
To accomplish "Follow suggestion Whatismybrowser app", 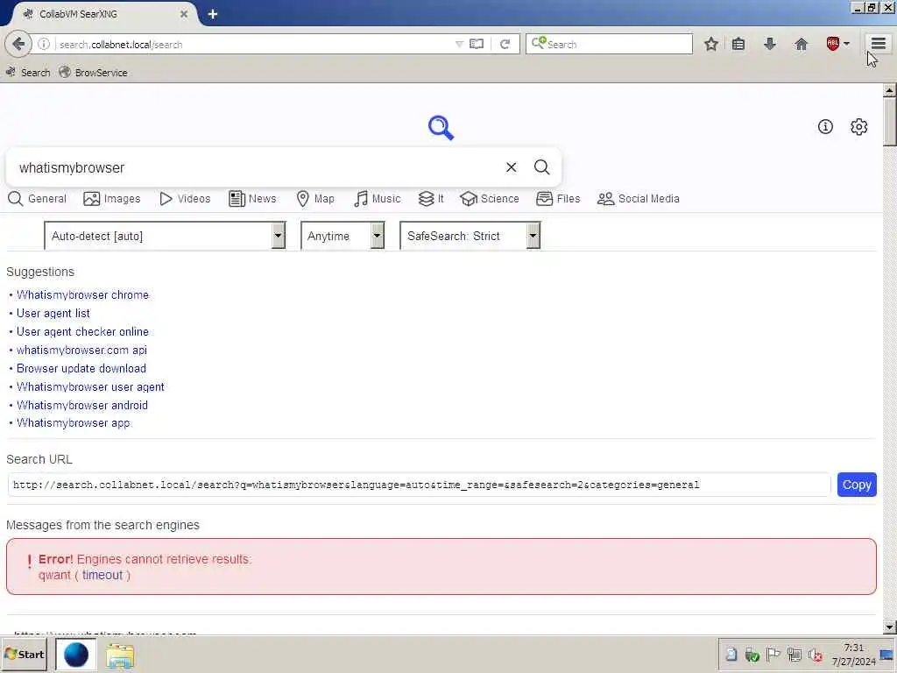I will pyautogui.click(x=74, y=423).
